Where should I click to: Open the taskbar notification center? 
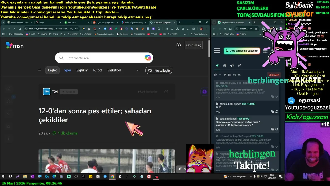280,176
